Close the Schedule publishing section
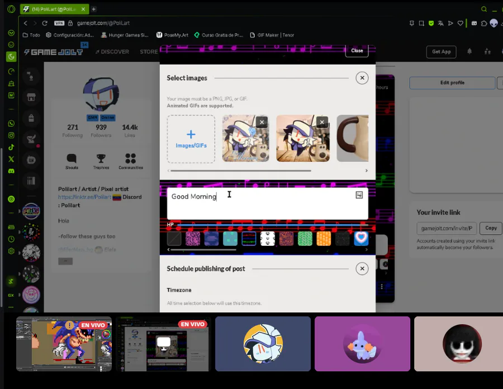503x389 pixels. tap(362, 269)
